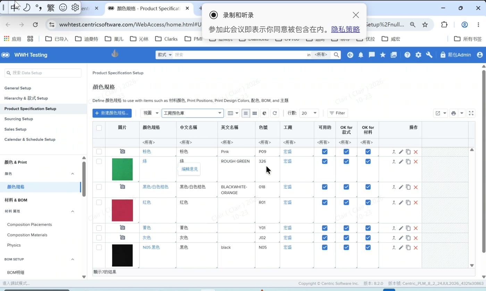Open the 工廠顏色庫 view selector
The image size is (486, 291).
193,113
